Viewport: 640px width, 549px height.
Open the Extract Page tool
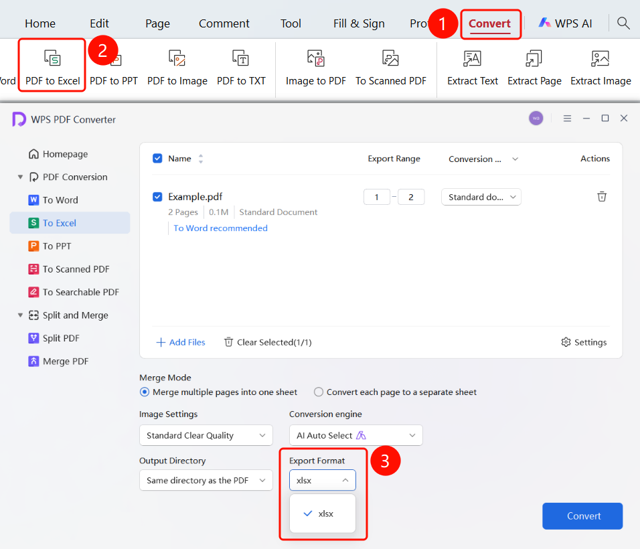coord(534,68)
